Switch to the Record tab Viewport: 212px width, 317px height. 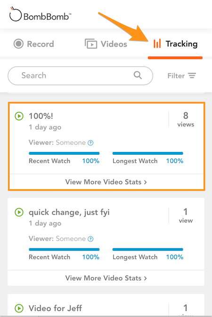point(34,44)
